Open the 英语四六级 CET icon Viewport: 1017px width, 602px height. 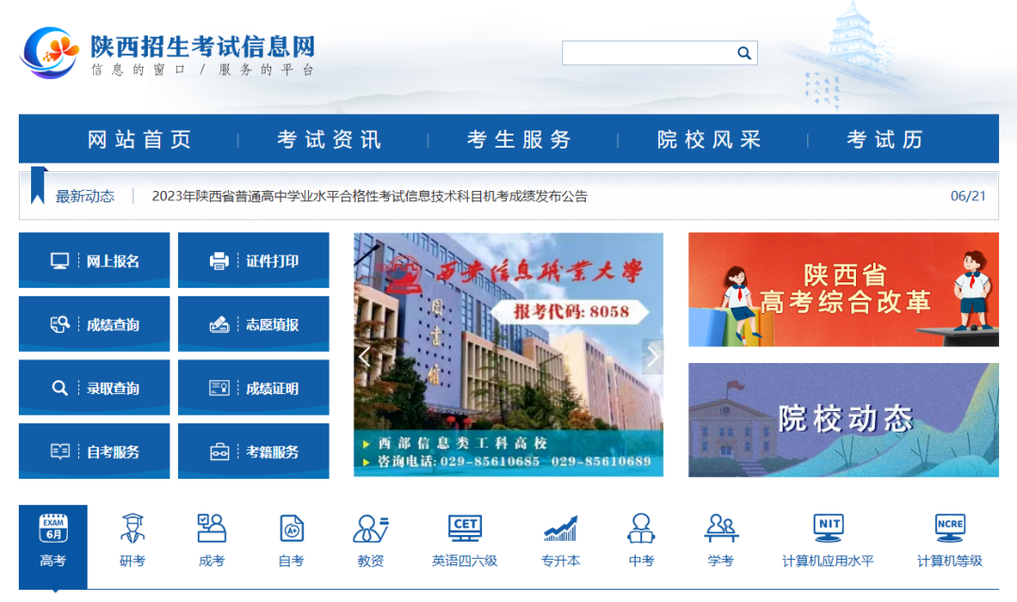464,529
